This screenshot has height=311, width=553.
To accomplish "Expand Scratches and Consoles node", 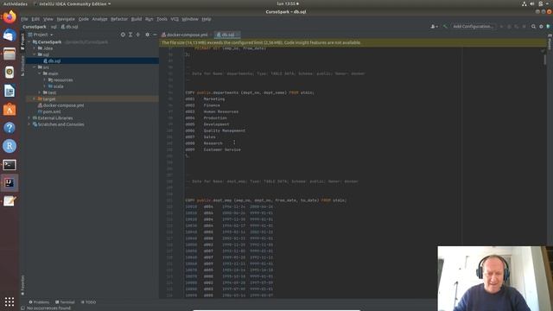I will [x=29, y=124].
